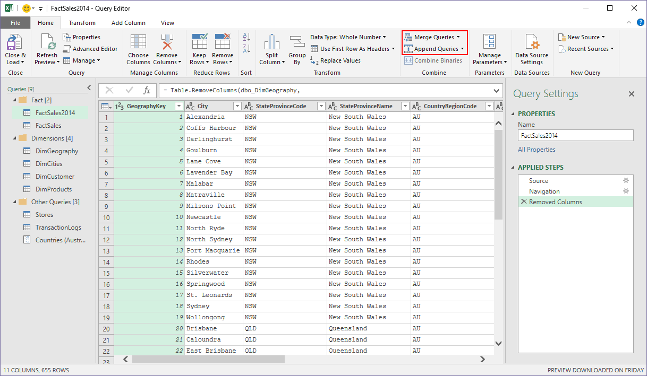Image resolution: width=647 pixels, height=376 pixels.
Task: Sort ascending with the A-Z icon
Action: tap(246, 37)
